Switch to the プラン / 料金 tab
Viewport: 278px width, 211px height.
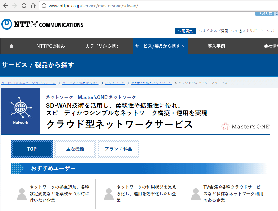point(118,149)
